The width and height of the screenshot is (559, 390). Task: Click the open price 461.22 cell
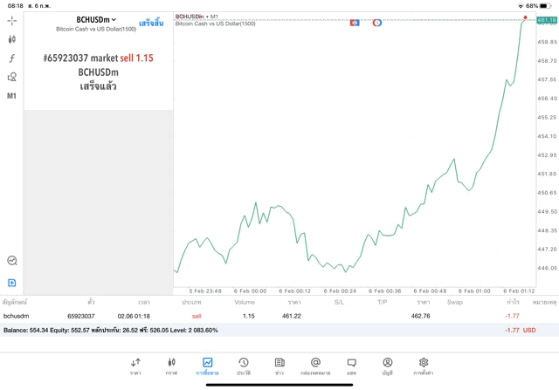291,316
